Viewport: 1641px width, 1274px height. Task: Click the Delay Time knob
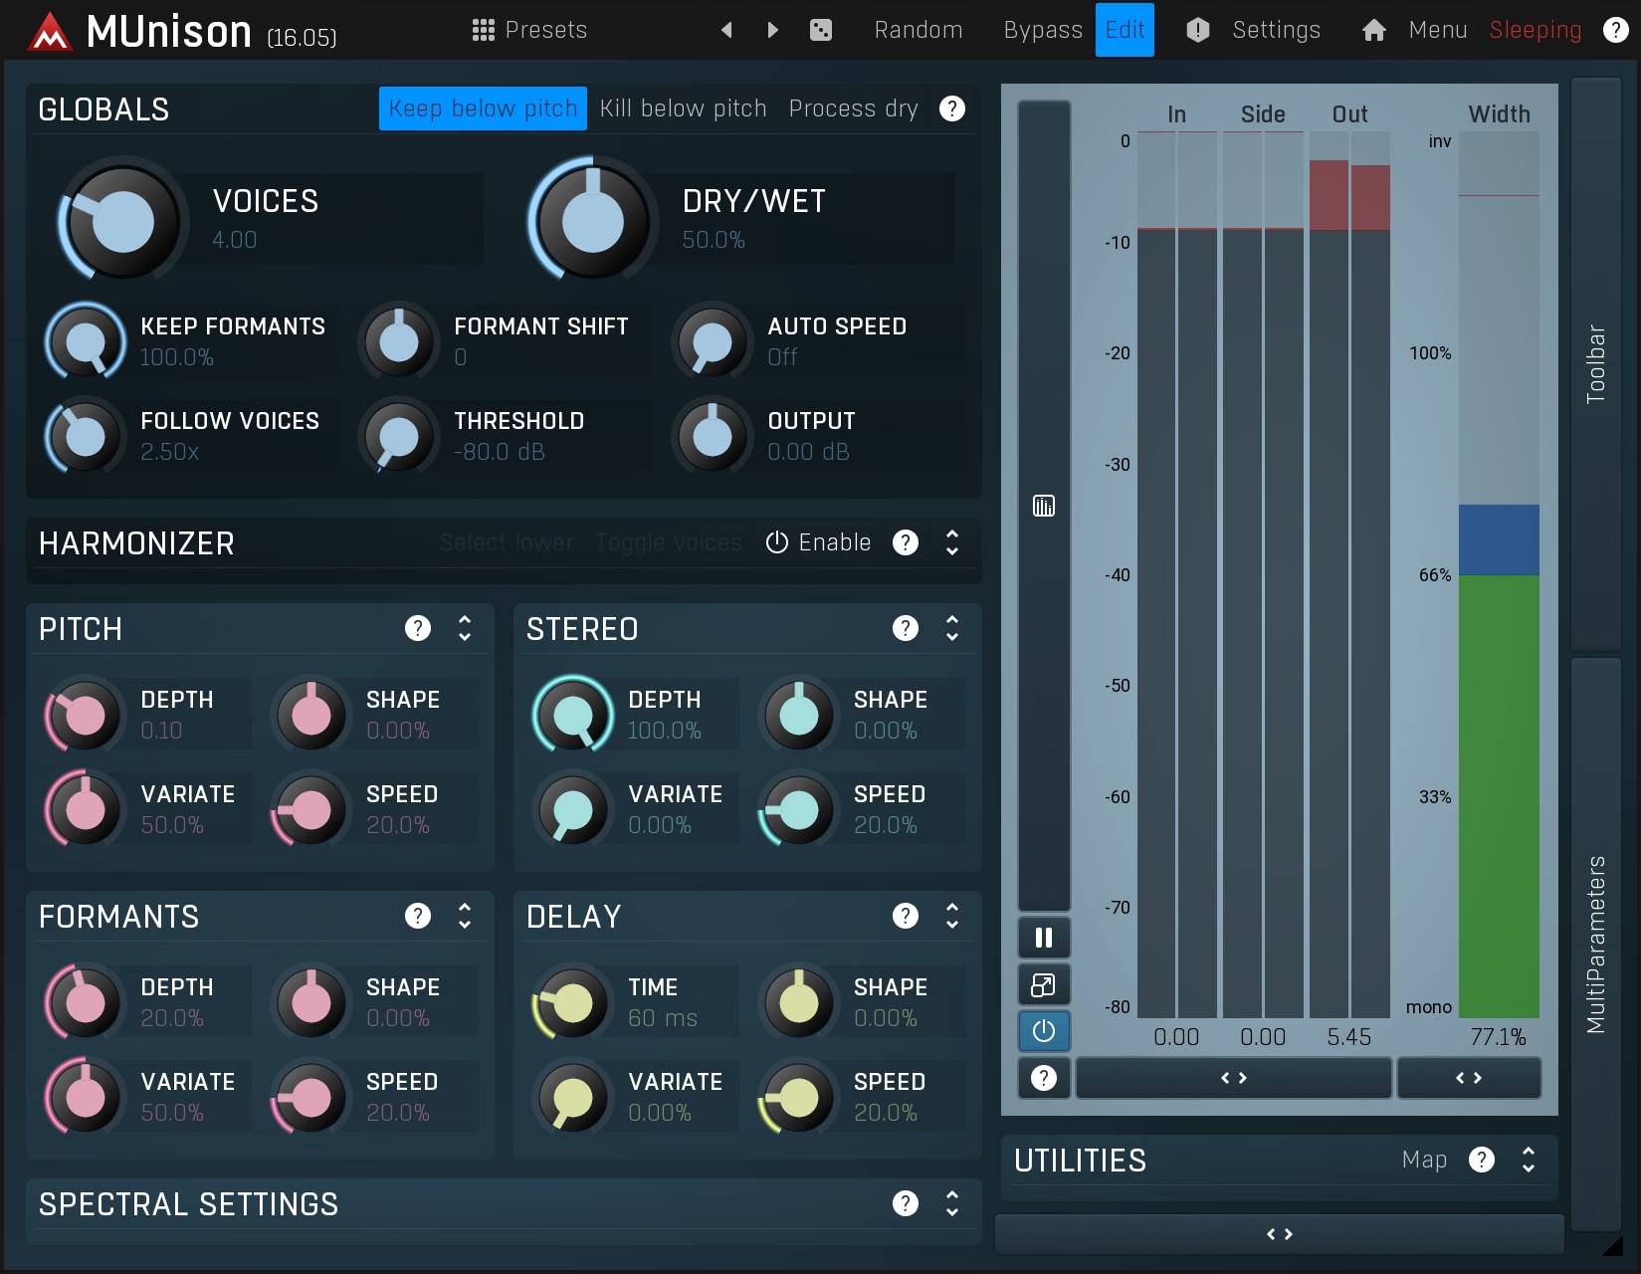[572, 1002]
